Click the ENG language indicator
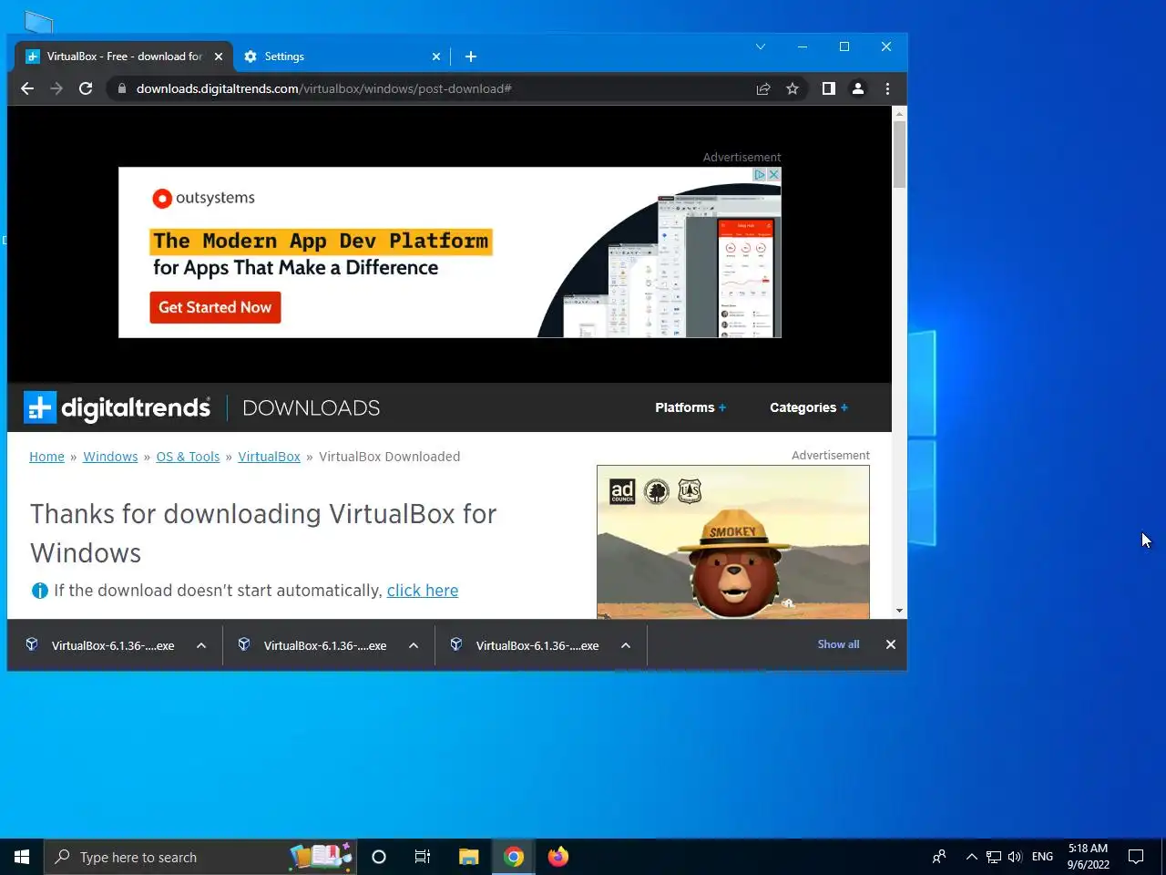The height and width of the screenshot is (875, 1166). coord(1042,857)
